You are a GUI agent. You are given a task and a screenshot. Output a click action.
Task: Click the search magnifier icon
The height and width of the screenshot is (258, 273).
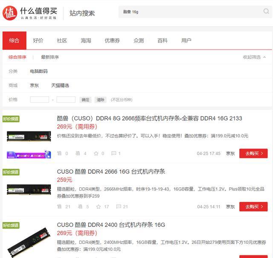coord(266,12)
